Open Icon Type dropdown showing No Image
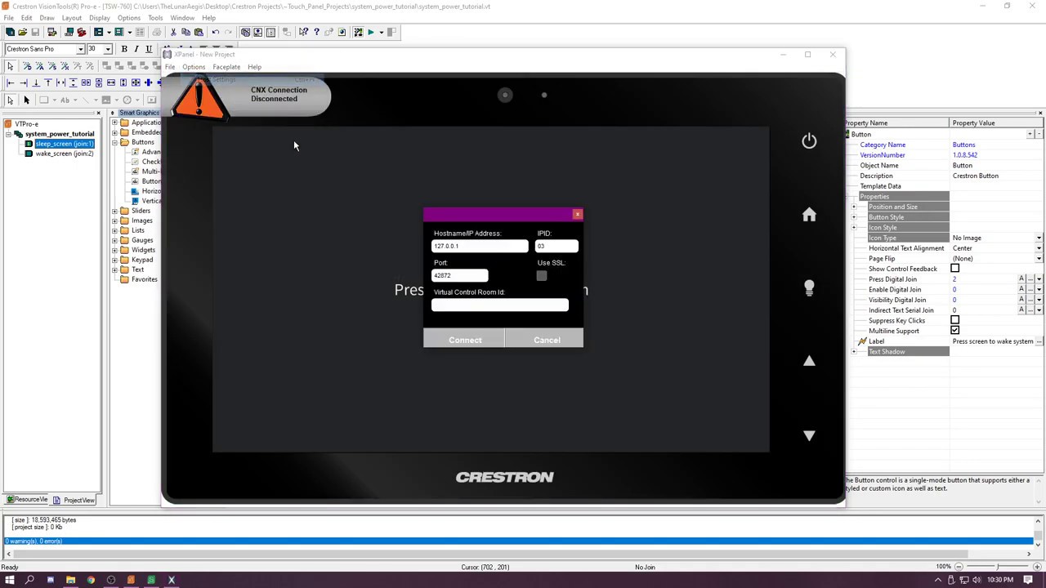Viewport: 1046px width, 588px height. 1039,238
